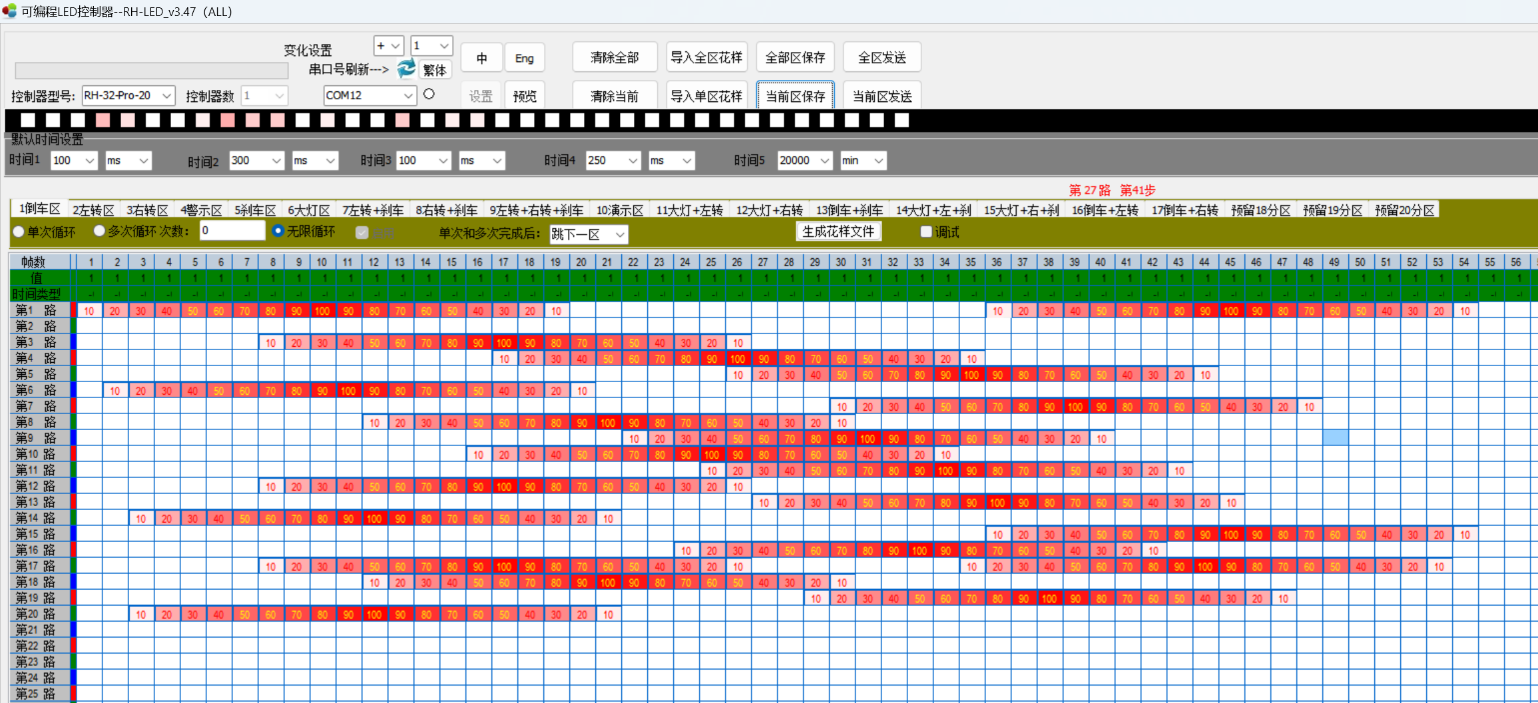Open the 跳下一区 completion action dropdown
The height and width of the screenshot is (703, 1538).
coord(619,234)
